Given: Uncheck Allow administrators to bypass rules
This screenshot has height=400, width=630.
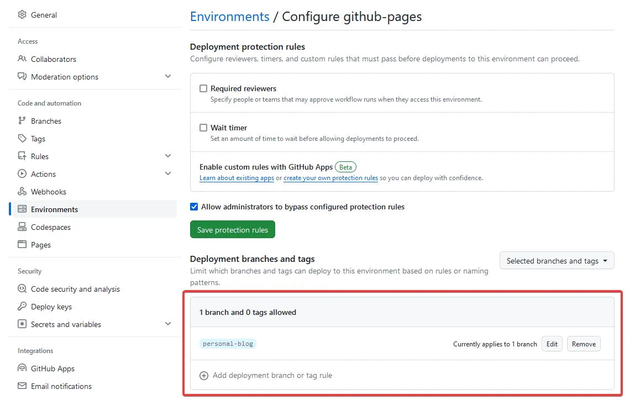Looking at the screenshot, I should click(x=194, y=207).
